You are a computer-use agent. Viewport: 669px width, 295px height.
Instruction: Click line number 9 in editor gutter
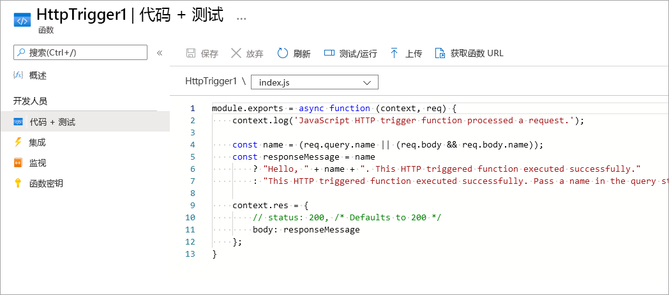coord(193,205)
